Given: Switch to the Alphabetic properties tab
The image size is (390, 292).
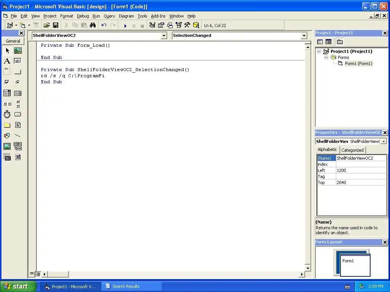Looking at the screenshot, I should tap(327, 149).
